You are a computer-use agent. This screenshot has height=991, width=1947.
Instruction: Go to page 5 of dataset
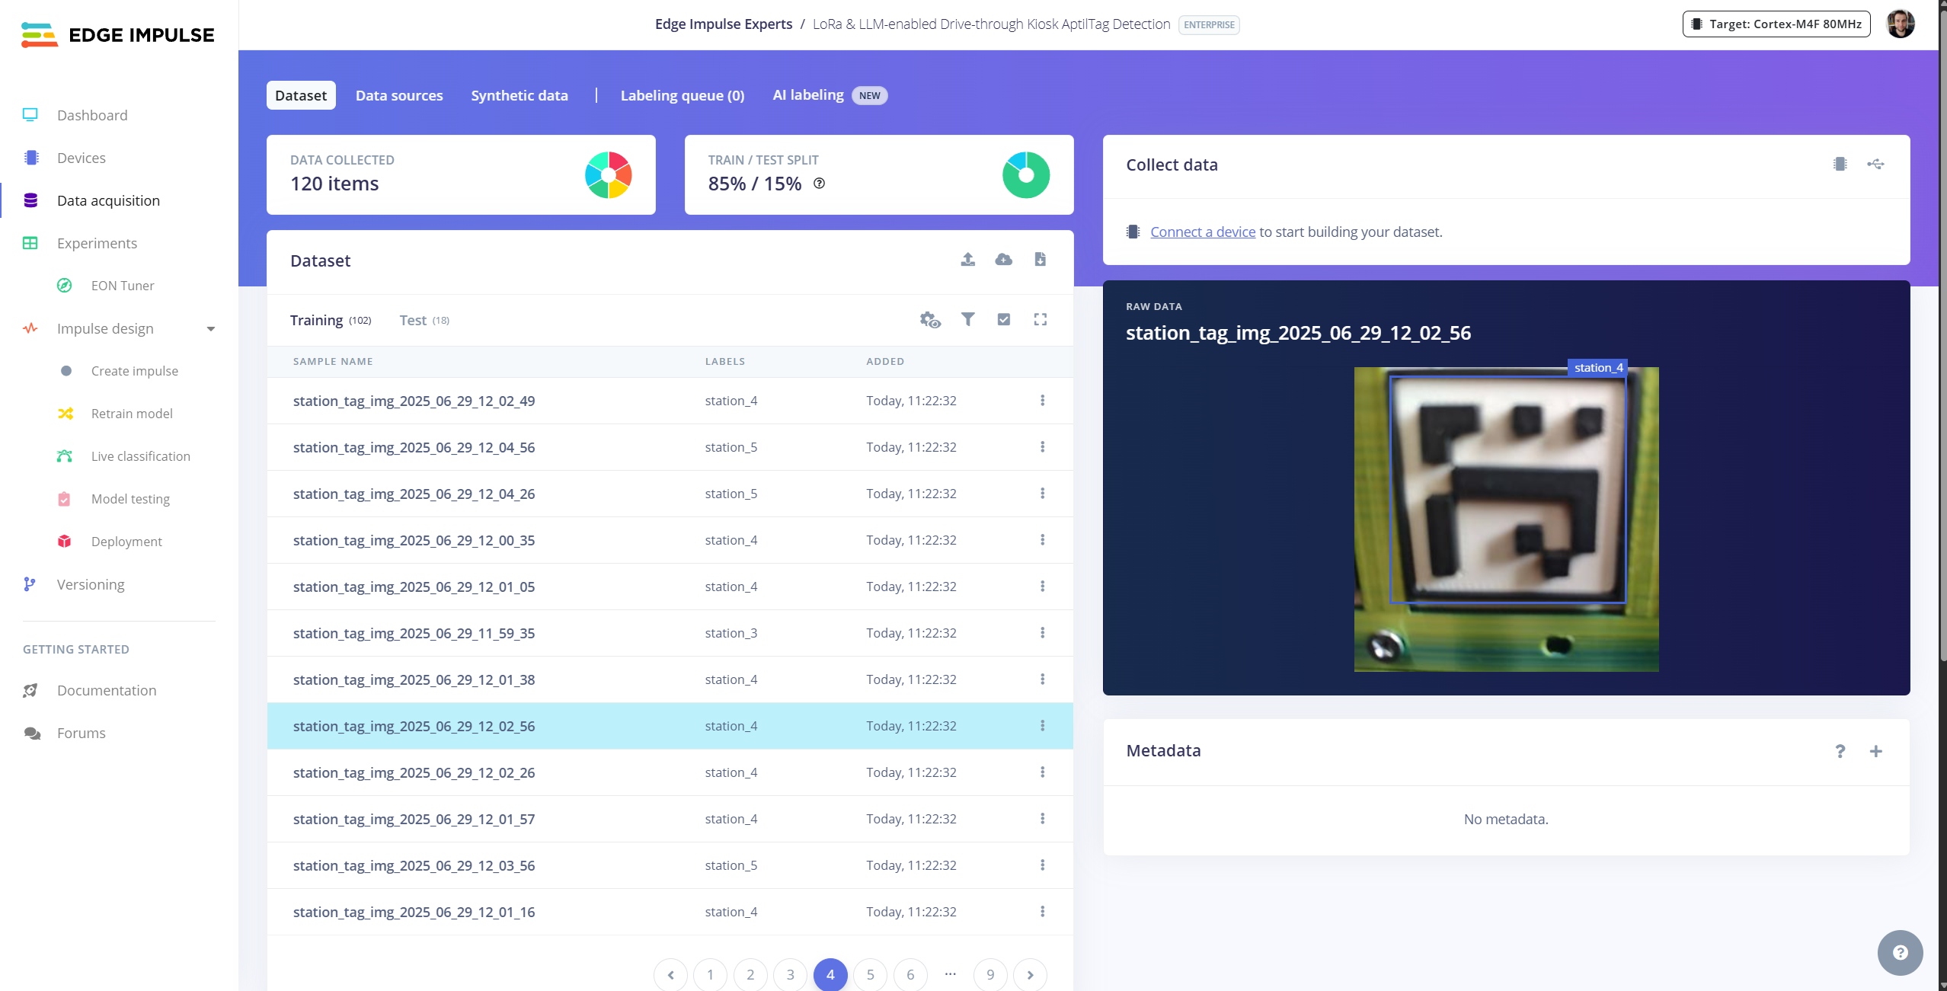point(870,974)
